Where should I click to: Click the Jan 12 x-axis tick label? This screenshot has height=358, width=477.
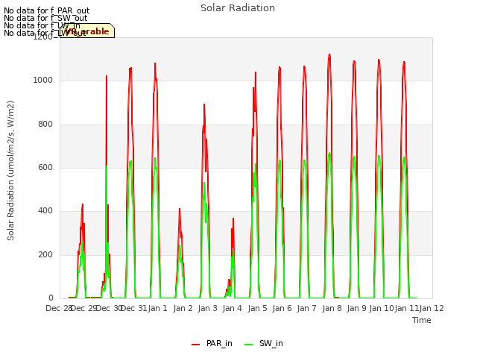coord(432,308)
